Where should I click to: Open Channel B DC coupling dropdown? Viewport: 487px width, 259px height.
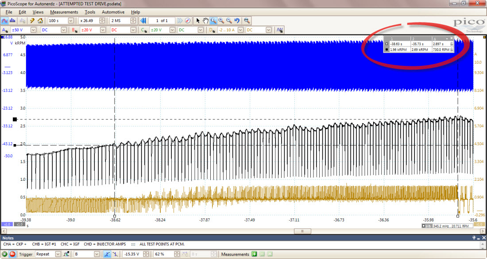click(x=133, y=30)
